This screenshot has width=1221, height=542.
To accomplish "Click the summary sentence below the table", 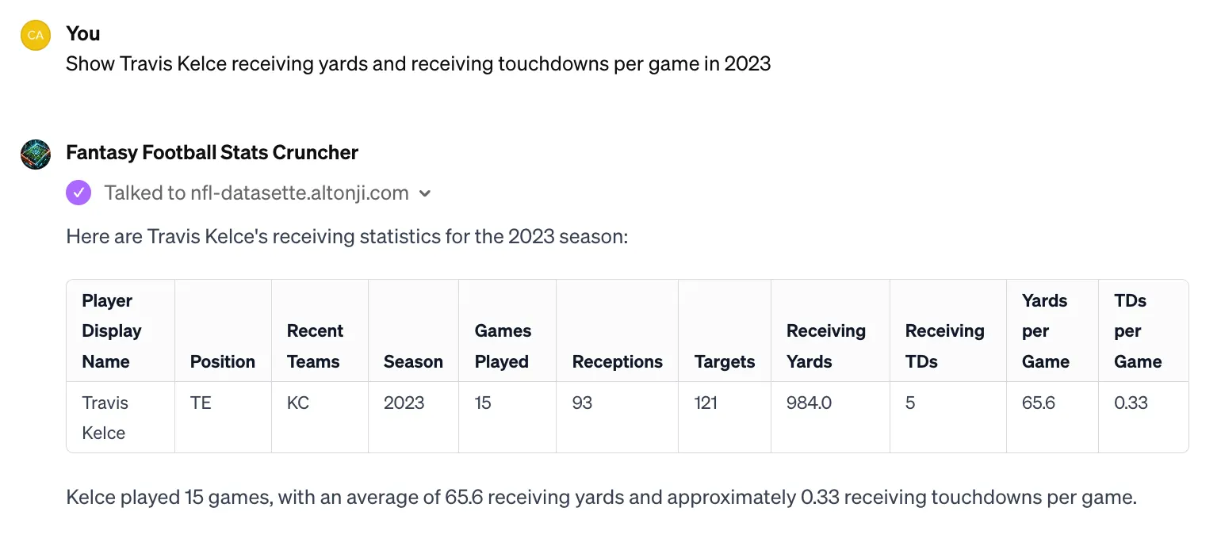I will pyautogui.click(x=602, y=498).
